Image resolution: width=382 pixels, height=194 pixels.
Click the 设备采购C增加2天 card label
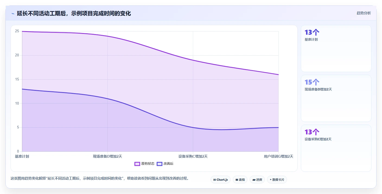tap(318, 139)
